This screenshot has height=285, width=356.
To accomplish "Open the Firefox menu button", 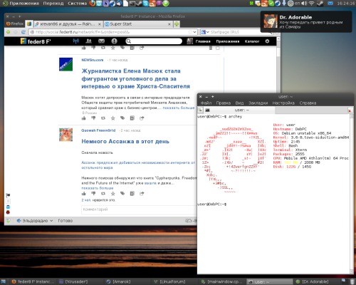I will coord(15,24).
